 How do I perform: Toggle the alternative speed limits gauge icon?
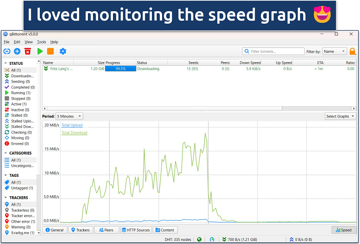click(x=212, y=240)
